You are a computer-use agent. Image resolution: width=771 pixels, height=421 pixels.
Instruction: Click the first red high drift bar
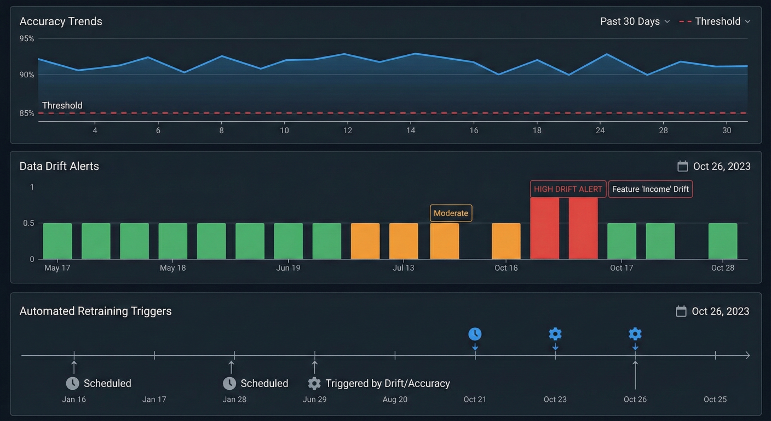tap(544, 228)
